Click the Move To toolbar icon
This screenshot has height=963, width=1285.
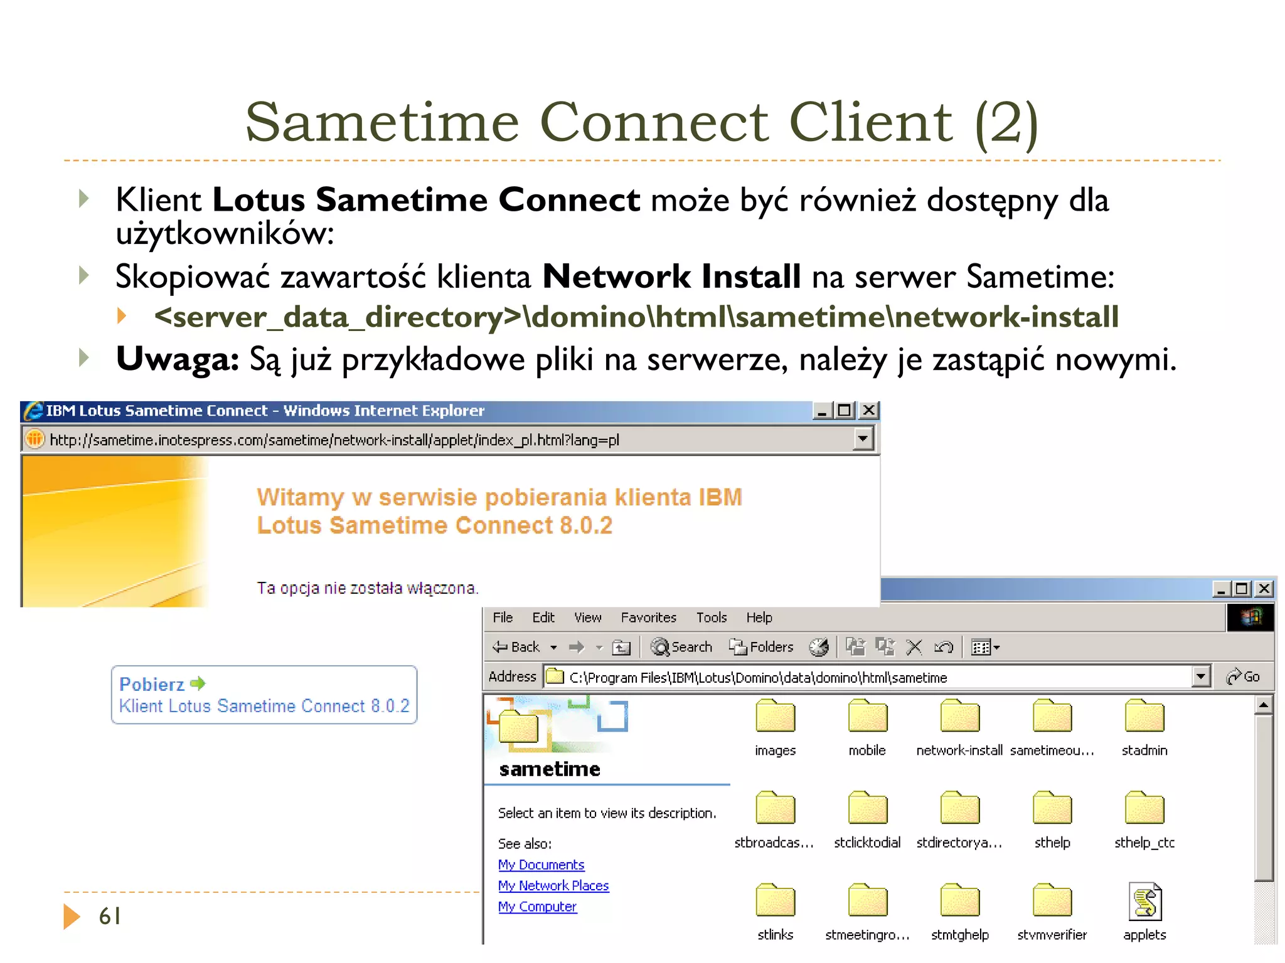click(856, 647)
